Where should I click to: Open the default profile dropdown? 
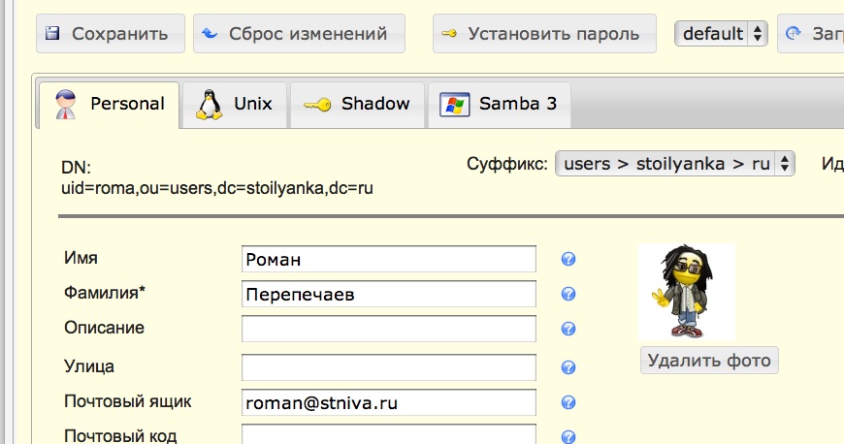tap(721, 34)
